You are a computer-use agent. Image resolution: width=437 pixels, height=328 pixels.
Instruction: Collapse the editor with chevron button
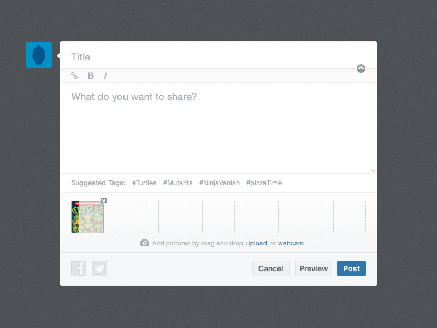click(x=361, y=68)
